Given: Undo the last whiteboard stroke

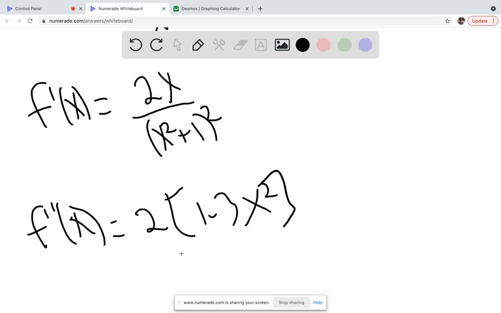Looking at the screenshot, I should [x=135, y=45].
